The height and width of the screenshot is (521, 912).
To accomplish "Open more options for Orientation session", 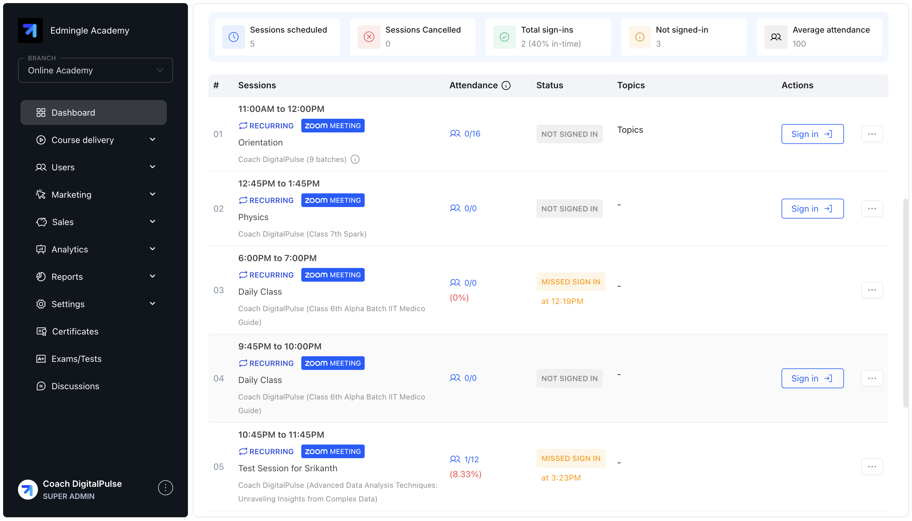I will click(872, 134).
